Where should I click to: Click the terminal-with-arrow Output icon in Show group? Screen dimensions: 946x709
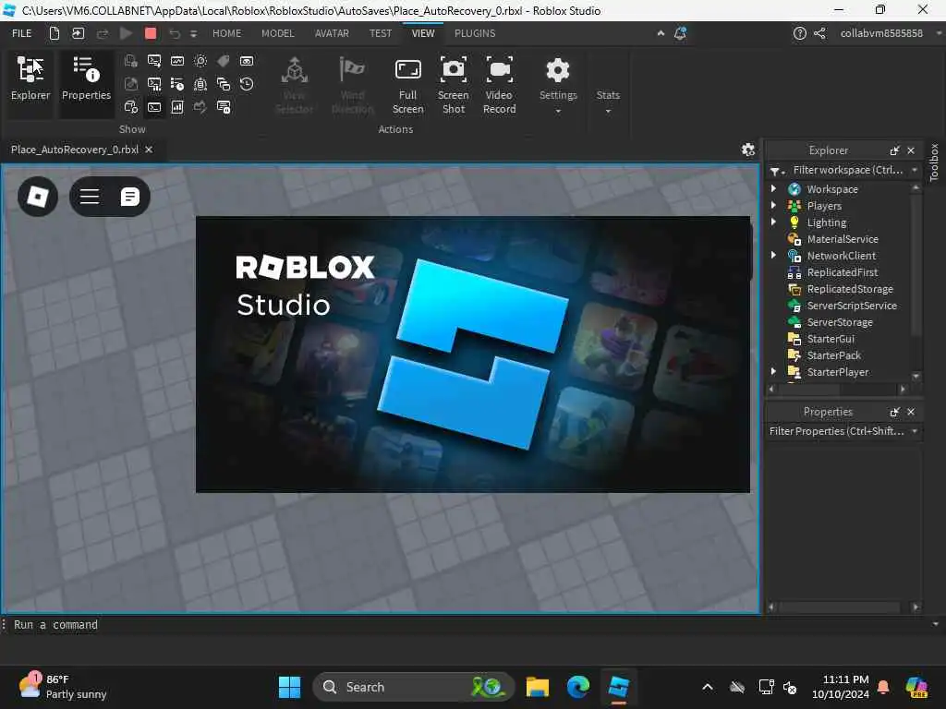[154, 61]
